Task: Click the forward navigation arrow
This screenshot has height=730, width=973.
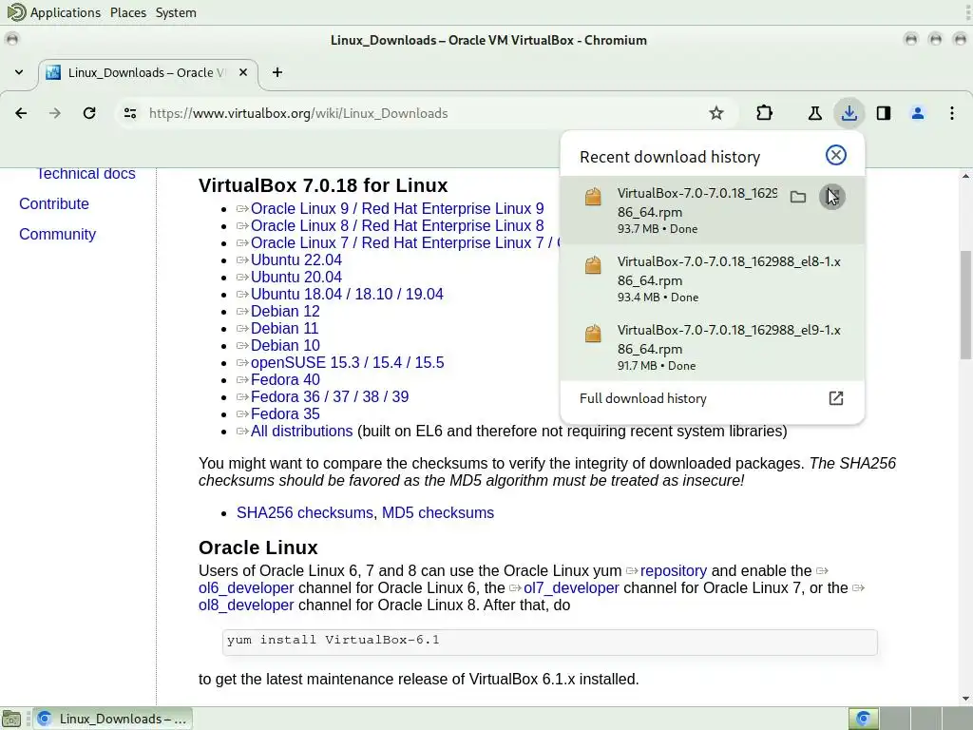Action: [55, 113]
